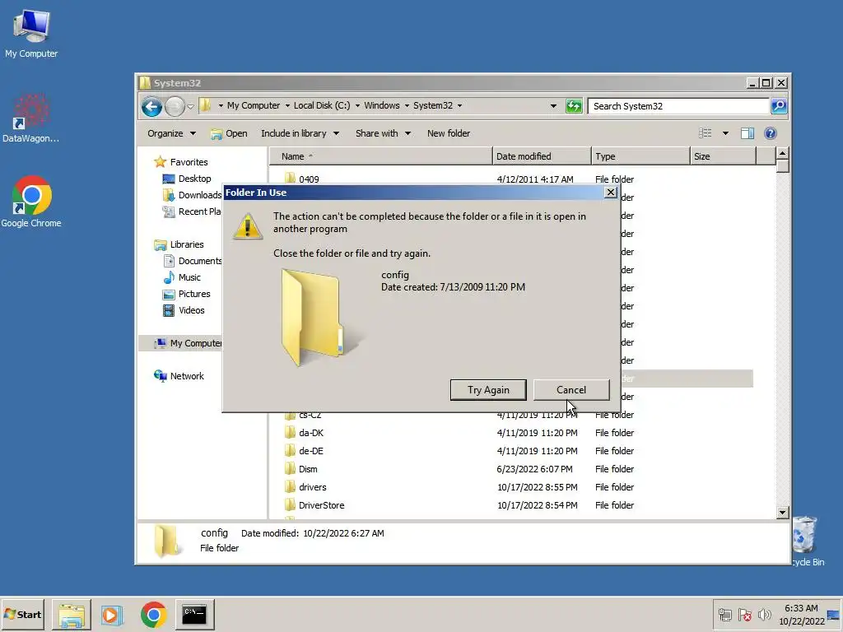
Task: Select the DriverStore folder
Action: point(321,505)
